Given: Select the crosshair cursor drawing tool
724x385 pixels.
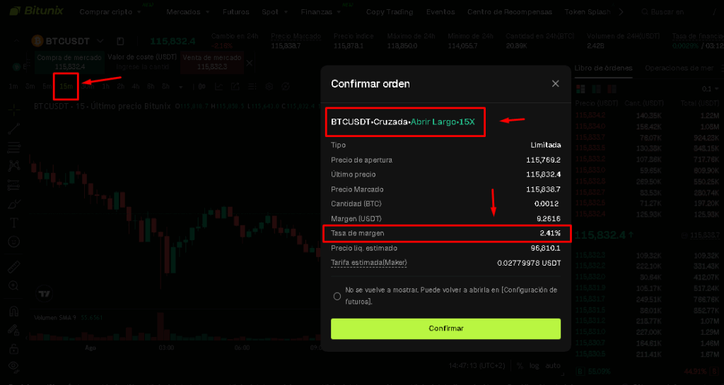Looking at the screenshot, I should 13,110.
